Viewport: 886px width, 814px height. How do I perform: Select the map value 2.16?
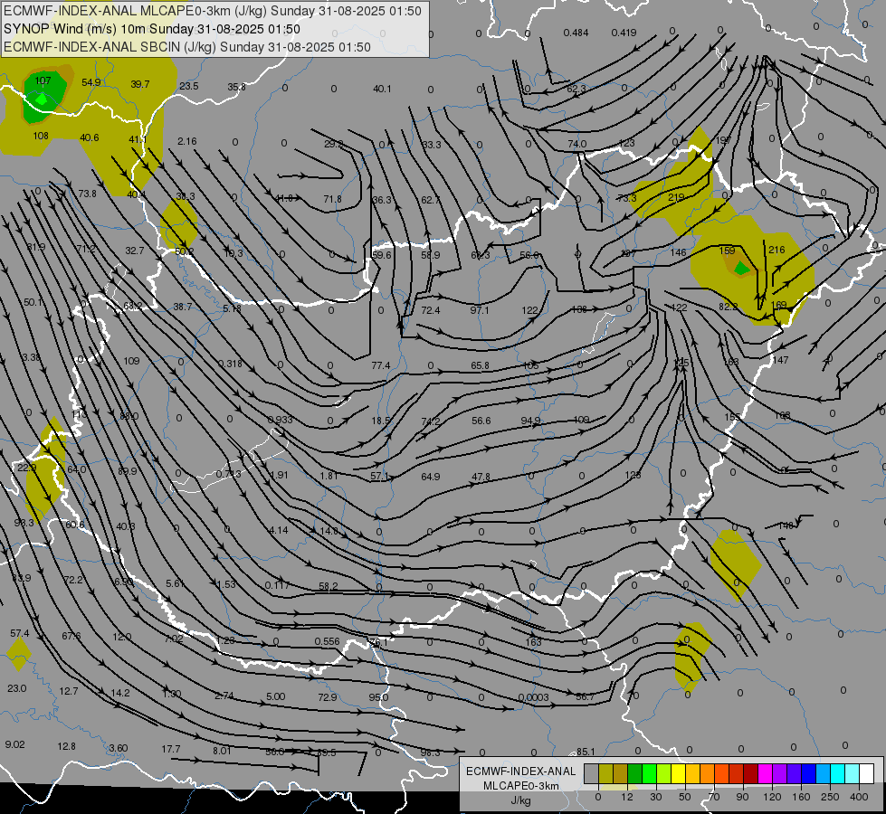point(187,141)
